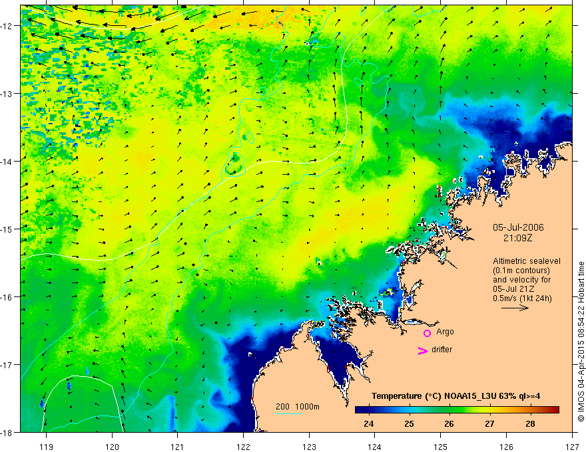
Task: Click latitude axis label -15
Action: point(7,229)
